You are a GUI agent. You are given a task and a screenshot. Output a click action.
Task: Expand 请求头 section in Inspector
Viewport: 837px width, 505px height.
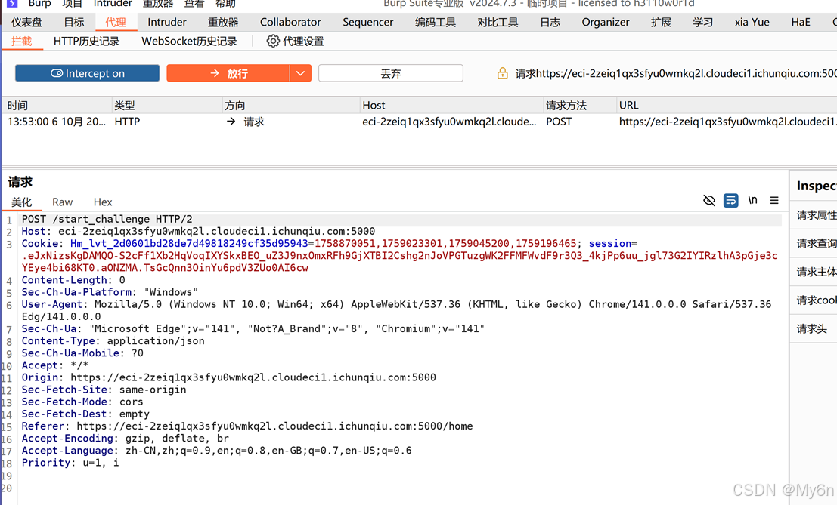814,328
